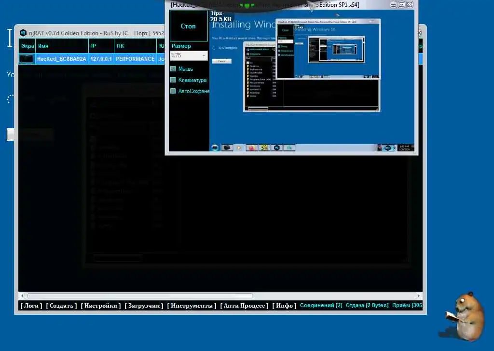This screenshot has width=494, height=351.
Task: Click the Размер label
Action: click(x=181, y=46)
